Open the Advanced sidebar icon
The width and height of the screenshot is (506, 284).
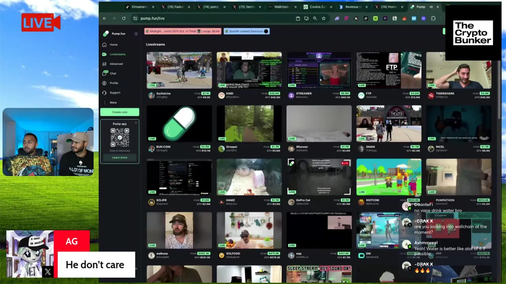click(x=104, y=64)
